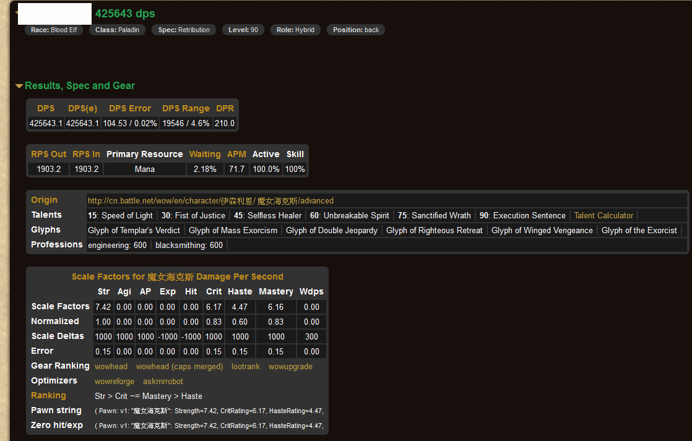The width and height of the screenshot is (692, 441).
Task: Click the Position: back badge
Action: 356,30
